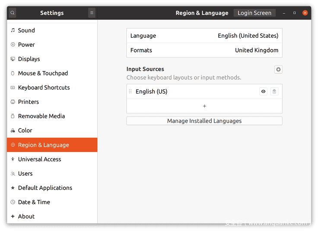Image resolution: width=318 pixels, height=231 pixels.
Task: Change Formats row set to United Kingdom
Action: point(204,50)
